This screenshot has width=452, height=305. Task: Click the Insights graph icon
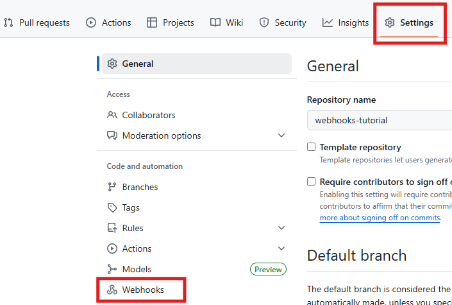[328, 22]
